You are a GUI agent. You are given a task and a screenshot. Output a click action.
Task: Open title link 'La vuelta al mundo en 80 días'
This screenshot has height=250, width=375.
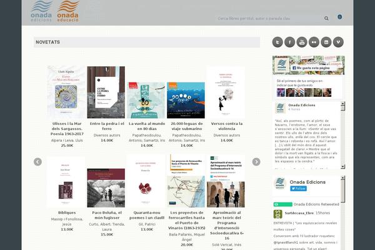coord(147,126)
